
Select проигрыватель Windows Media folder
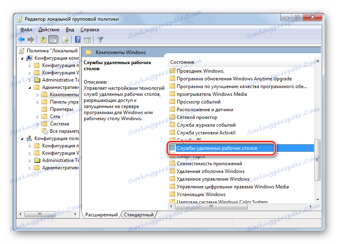(x=212, y=94)
